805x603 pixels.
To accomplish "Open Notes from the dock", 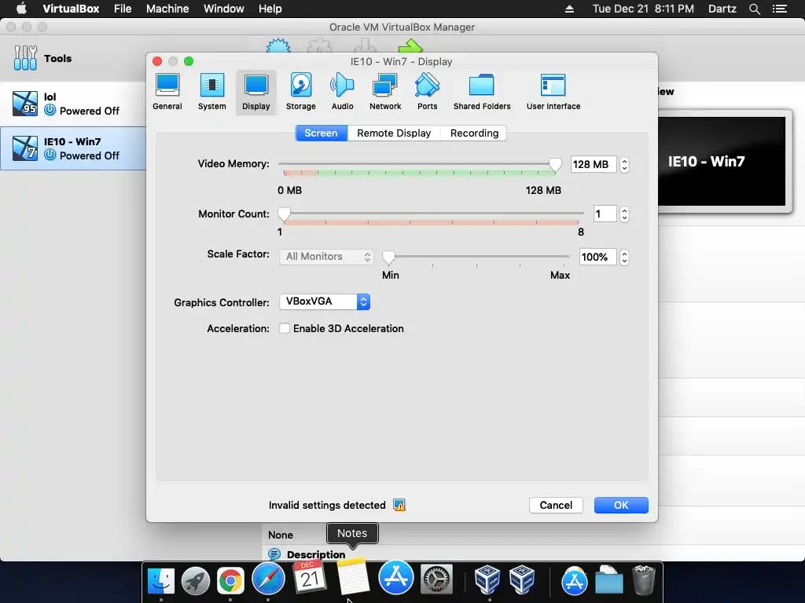I will pos(353,576).
